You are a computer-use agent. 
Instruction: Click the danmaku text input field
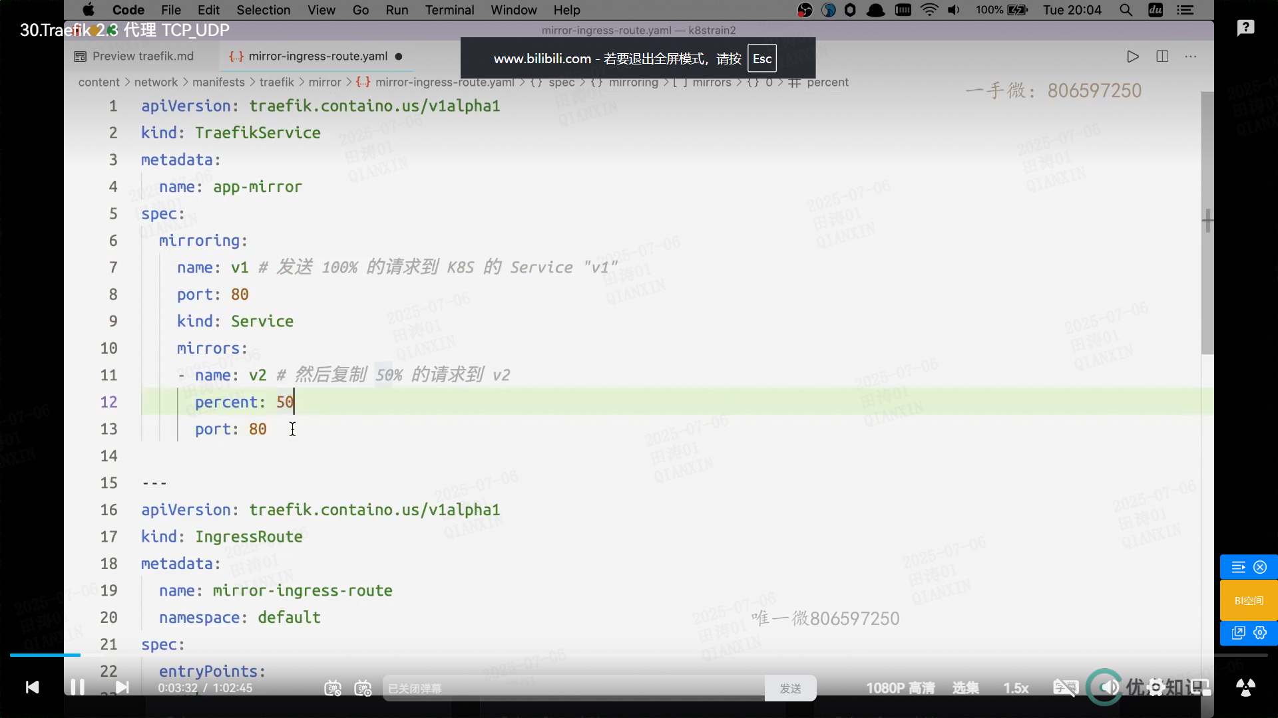572,688
